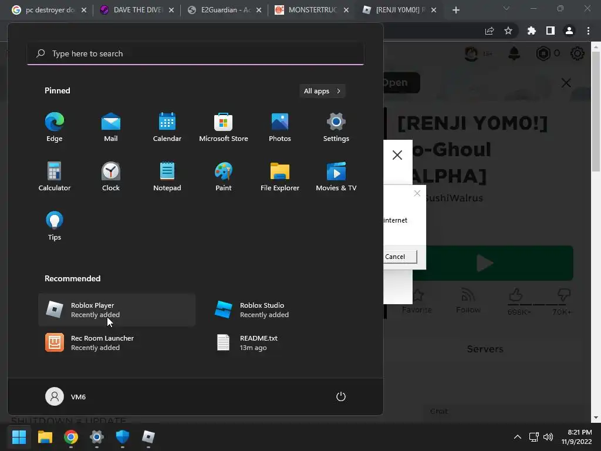Screen dimensions: 601x451
Task: Open network icon in system tray
Action: [x=534, y=437]
